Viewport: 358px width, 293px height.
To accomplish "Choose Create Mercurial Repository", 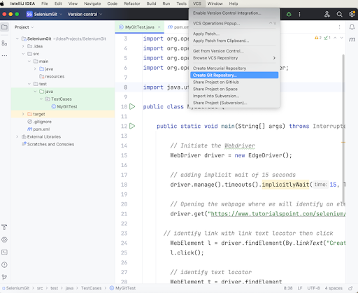I will 234,69.
